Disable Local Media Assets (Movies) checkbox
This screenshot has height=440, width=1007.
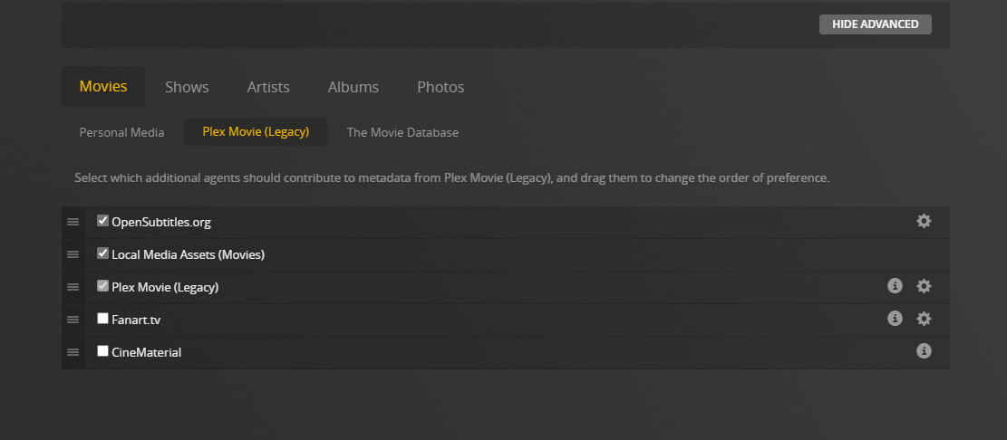point(103,253)
